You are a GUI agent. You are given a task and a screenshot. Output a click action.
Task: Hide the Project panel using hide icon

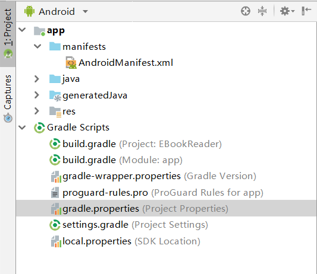[x=306, y=11]
